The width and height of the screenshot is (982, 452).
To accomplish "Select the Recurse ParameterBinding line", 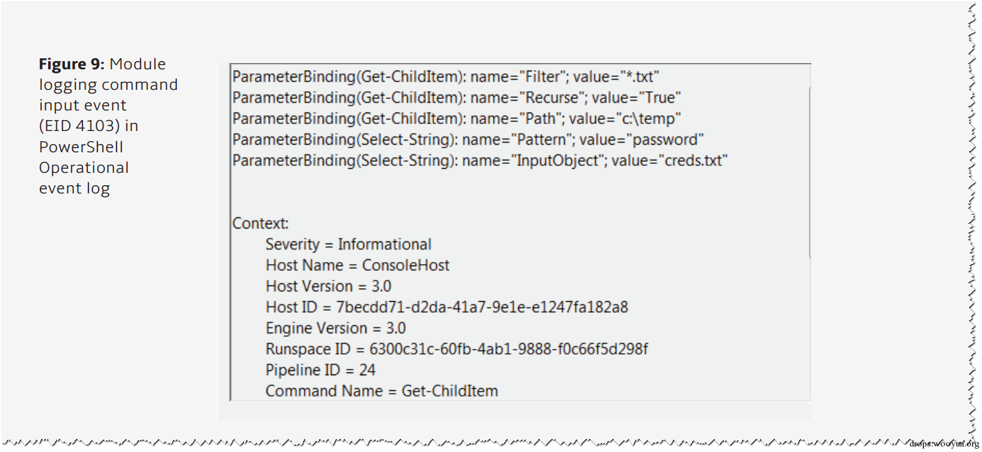I will point(457,97).
